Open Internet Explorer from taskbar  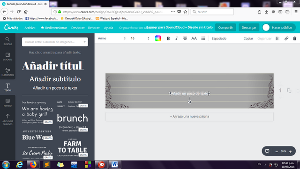pos(19,165)
